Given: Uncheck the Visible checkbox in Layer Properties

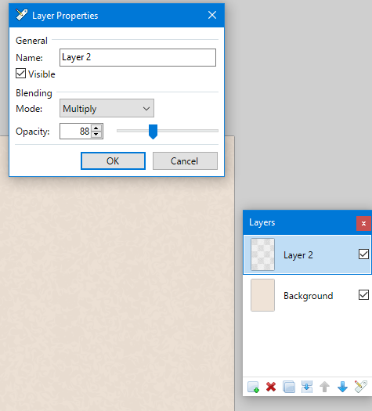Looking at the screenshot, I should click(20, 74).
